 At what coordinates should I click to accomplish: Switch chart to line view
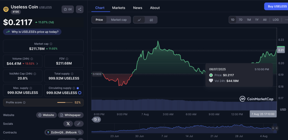coord(139,20)
